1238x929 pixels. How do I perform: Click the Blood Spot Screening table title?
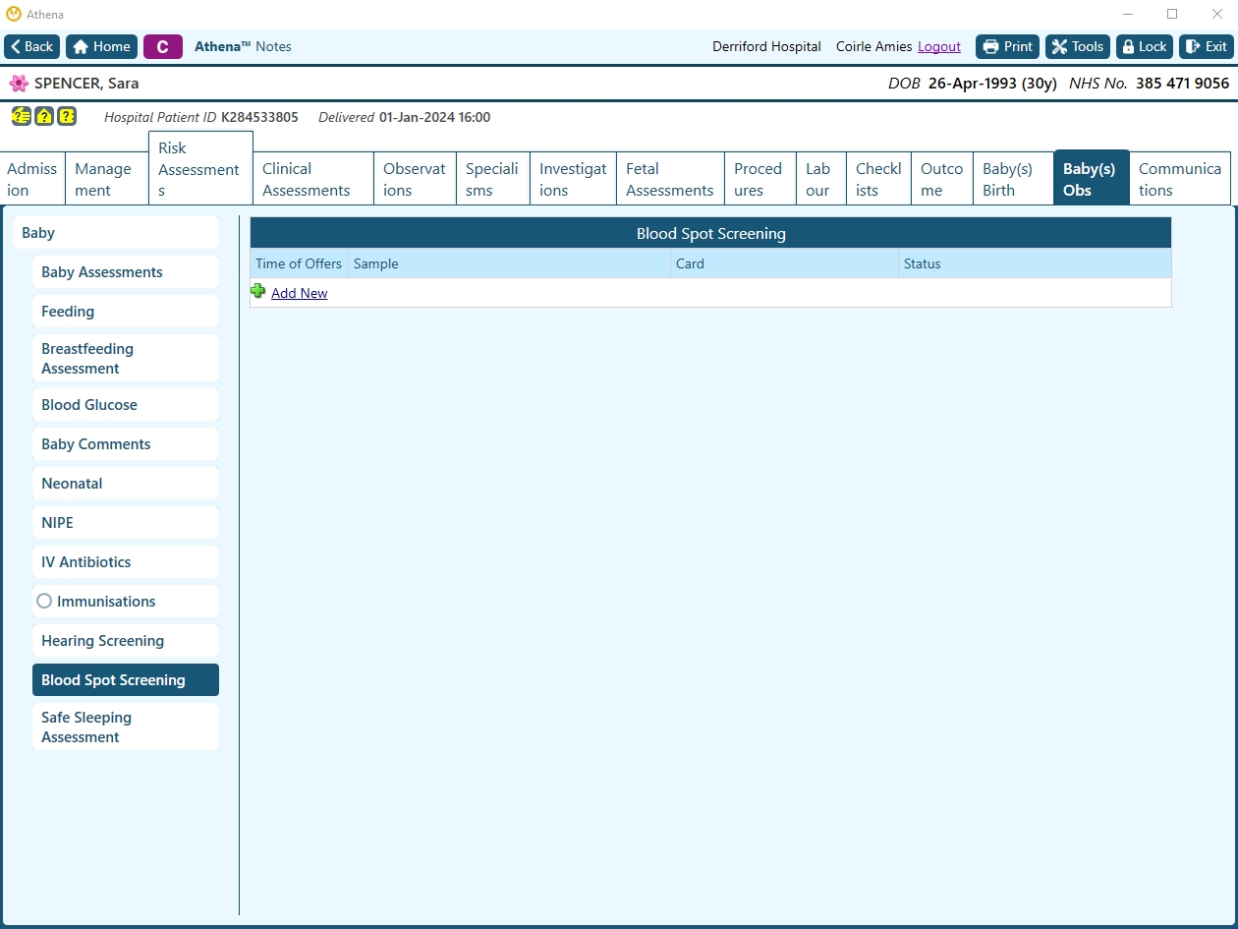(711, 234)
